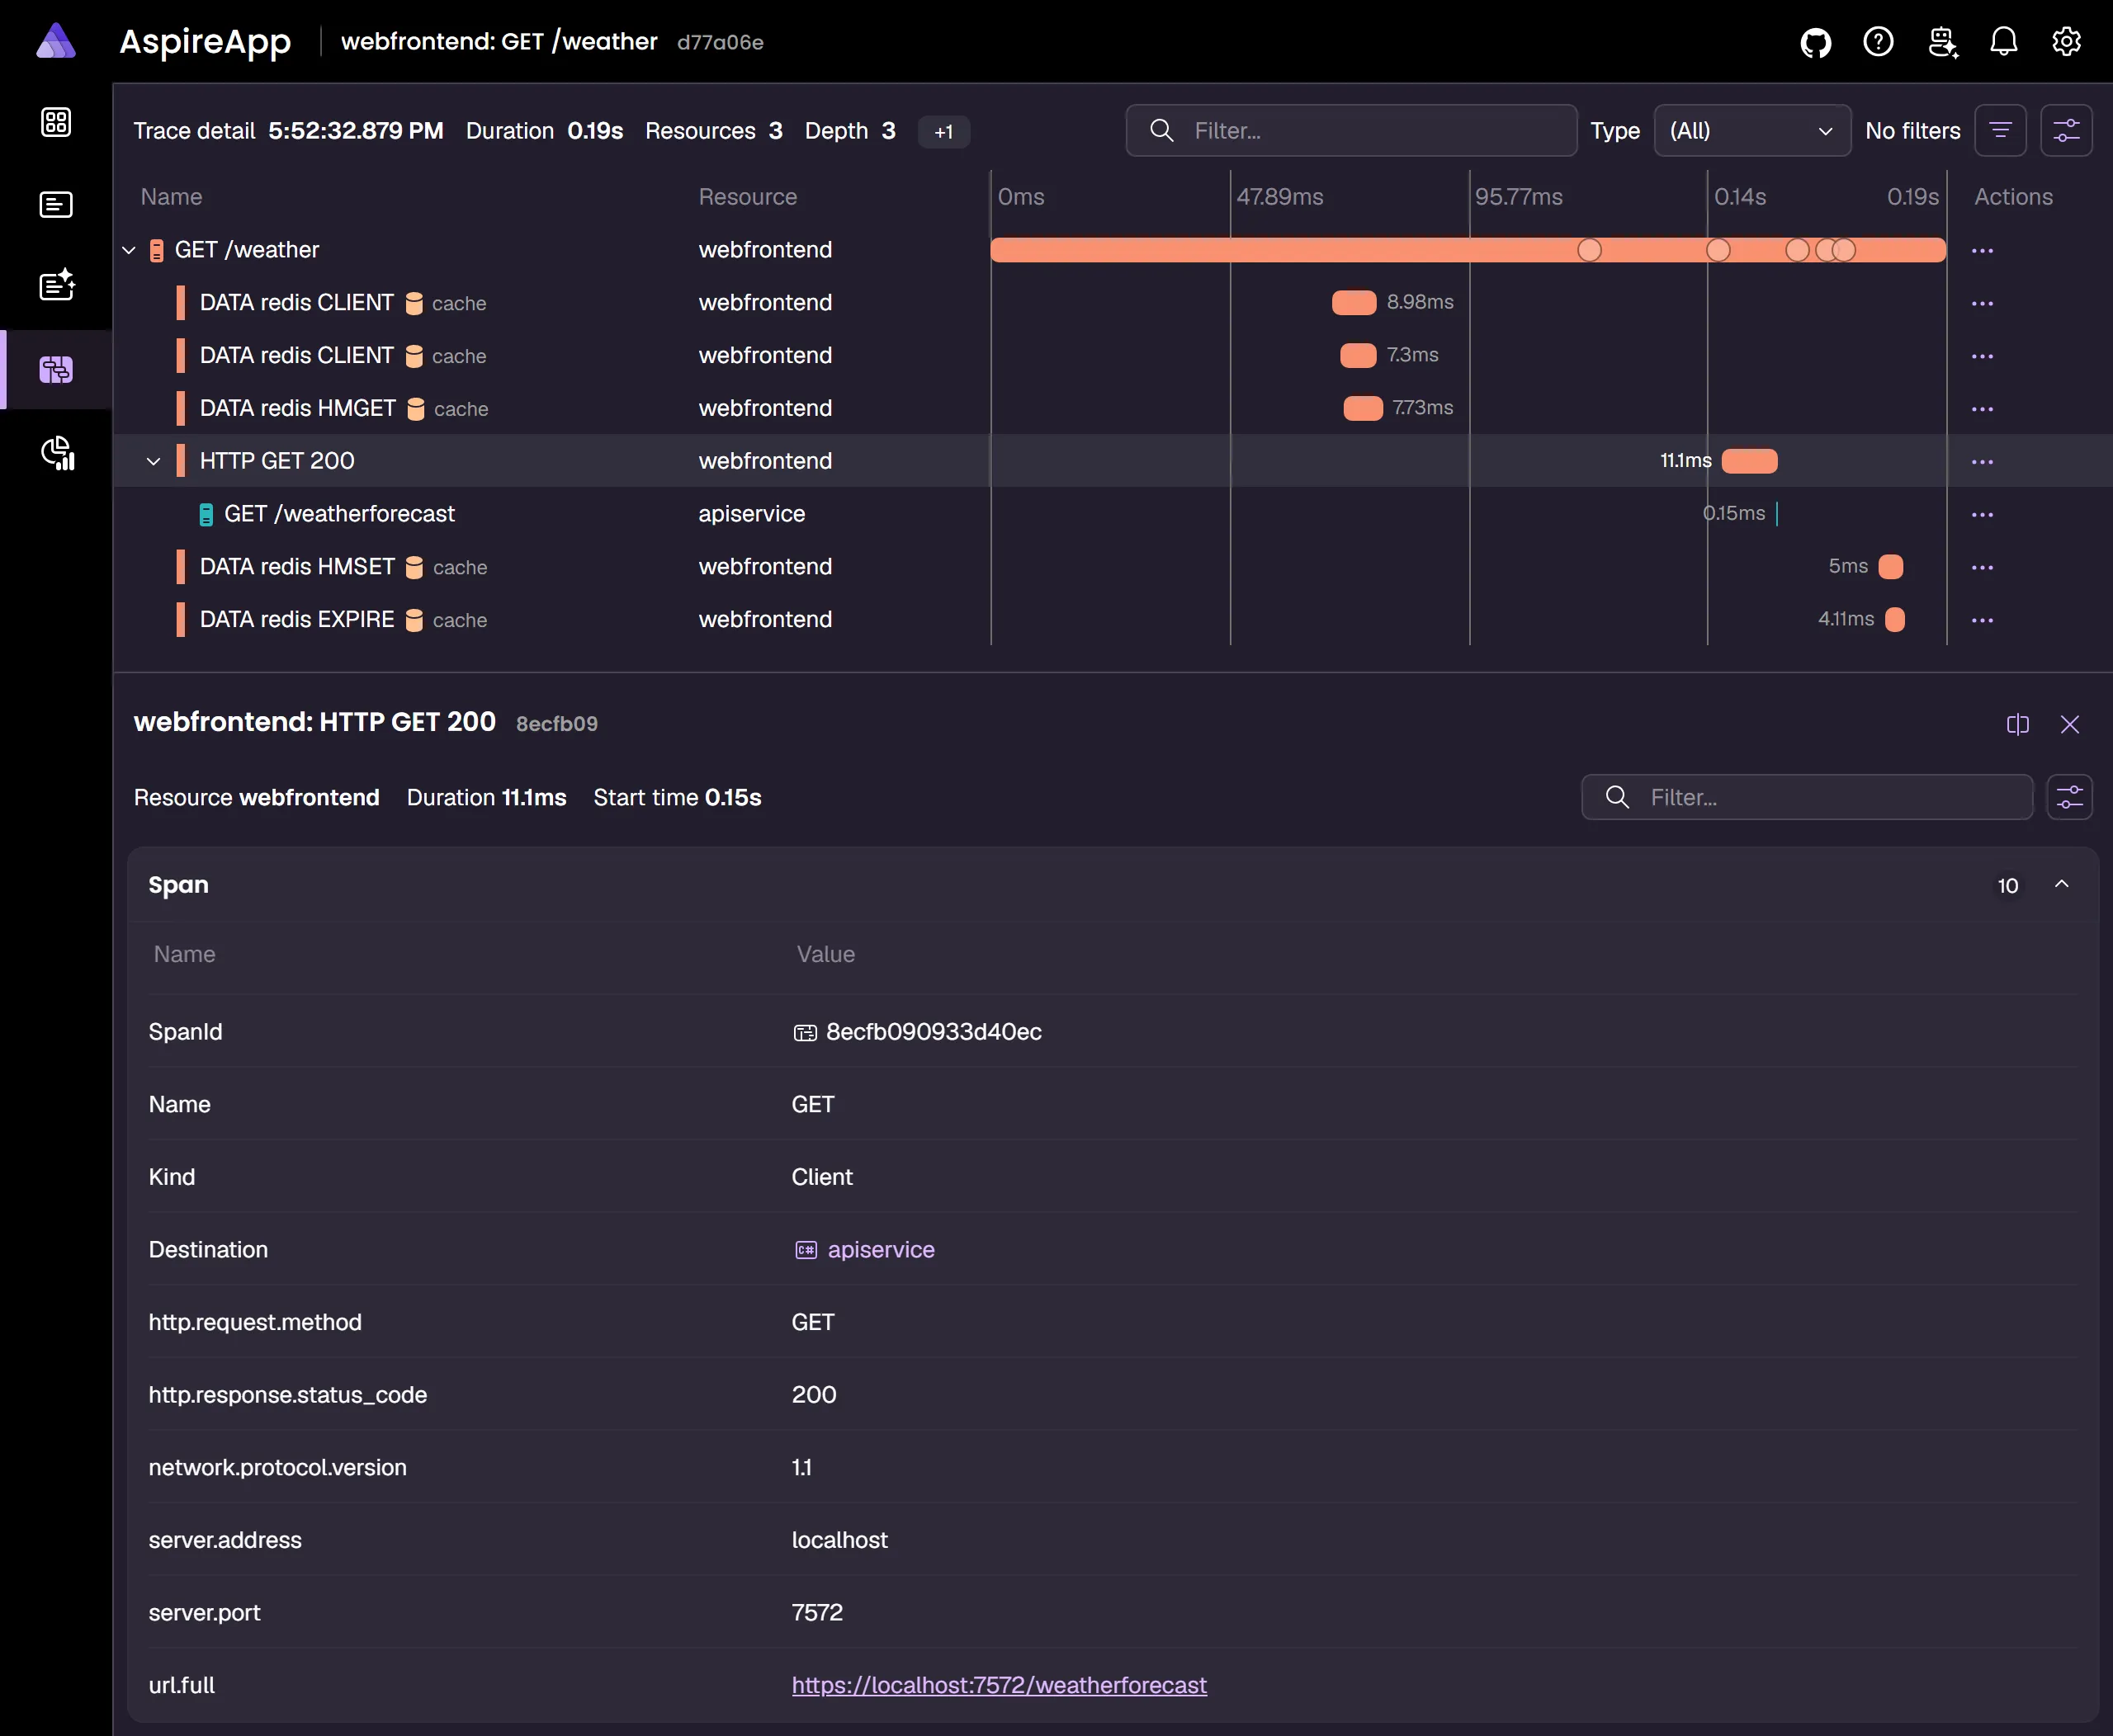Open actions menu for redis HMGET row
The width and height of the screenshot is (2113, 1736).
(x=1982, y=409)
